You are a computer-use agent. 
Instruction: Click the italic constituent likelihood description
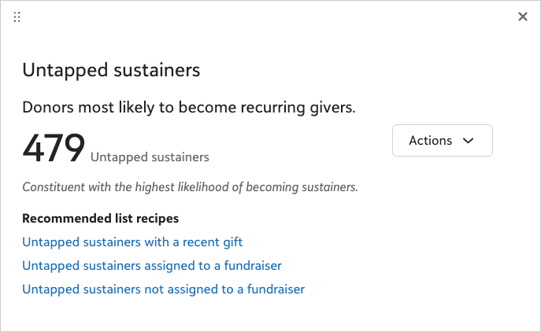tap(190, 188)
